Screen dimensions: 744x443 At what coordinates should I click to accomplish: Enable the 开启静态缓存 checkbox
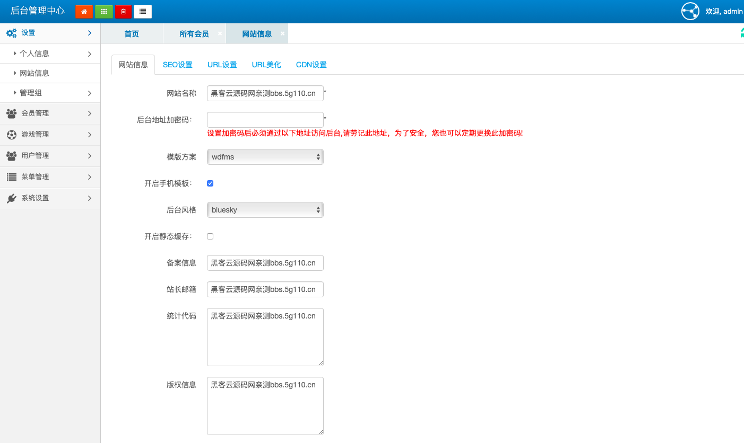pos(210,236)
